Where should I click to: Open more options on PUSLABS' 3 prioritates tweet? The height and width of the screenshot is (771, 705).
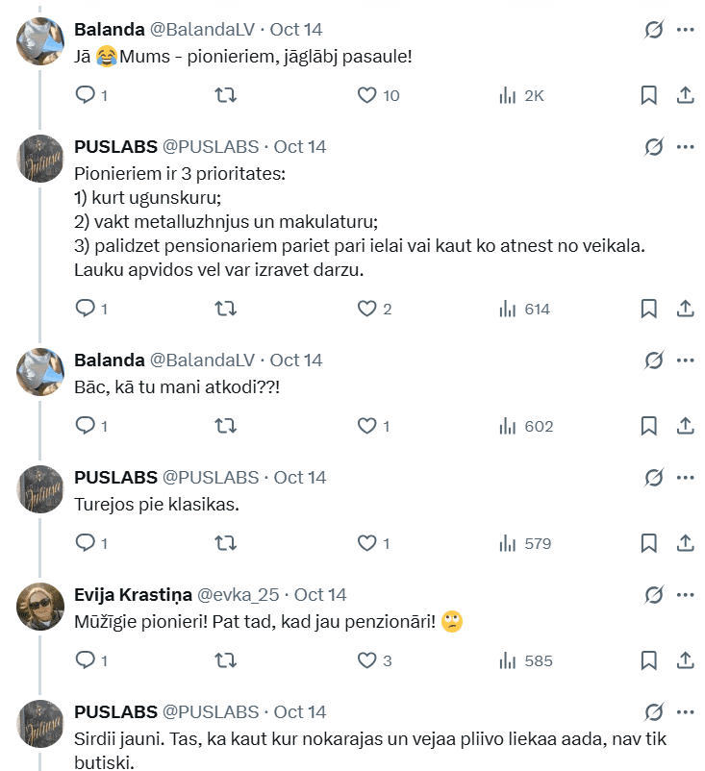coord(686,147)
